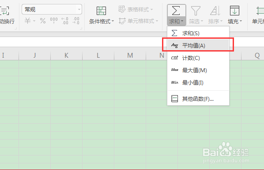
Task: Apply percent style with % icon
Action: [43, 21]
